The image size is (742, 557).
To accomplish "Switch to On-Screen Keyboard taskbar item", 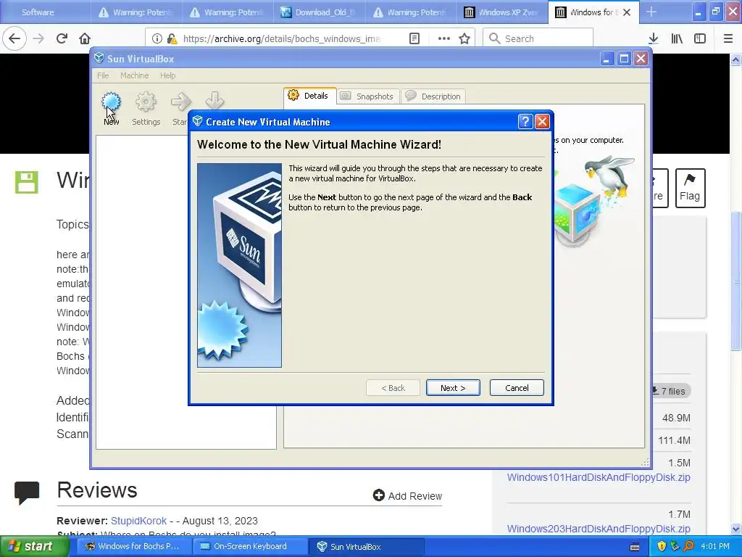I will coord(250,546).
